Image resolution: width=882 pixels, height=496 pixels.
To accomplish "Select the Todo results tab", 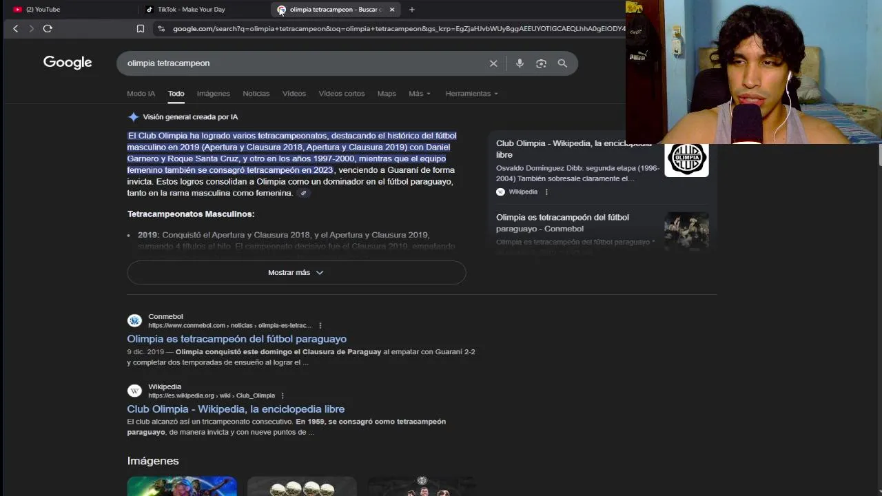I will point(176,94).
